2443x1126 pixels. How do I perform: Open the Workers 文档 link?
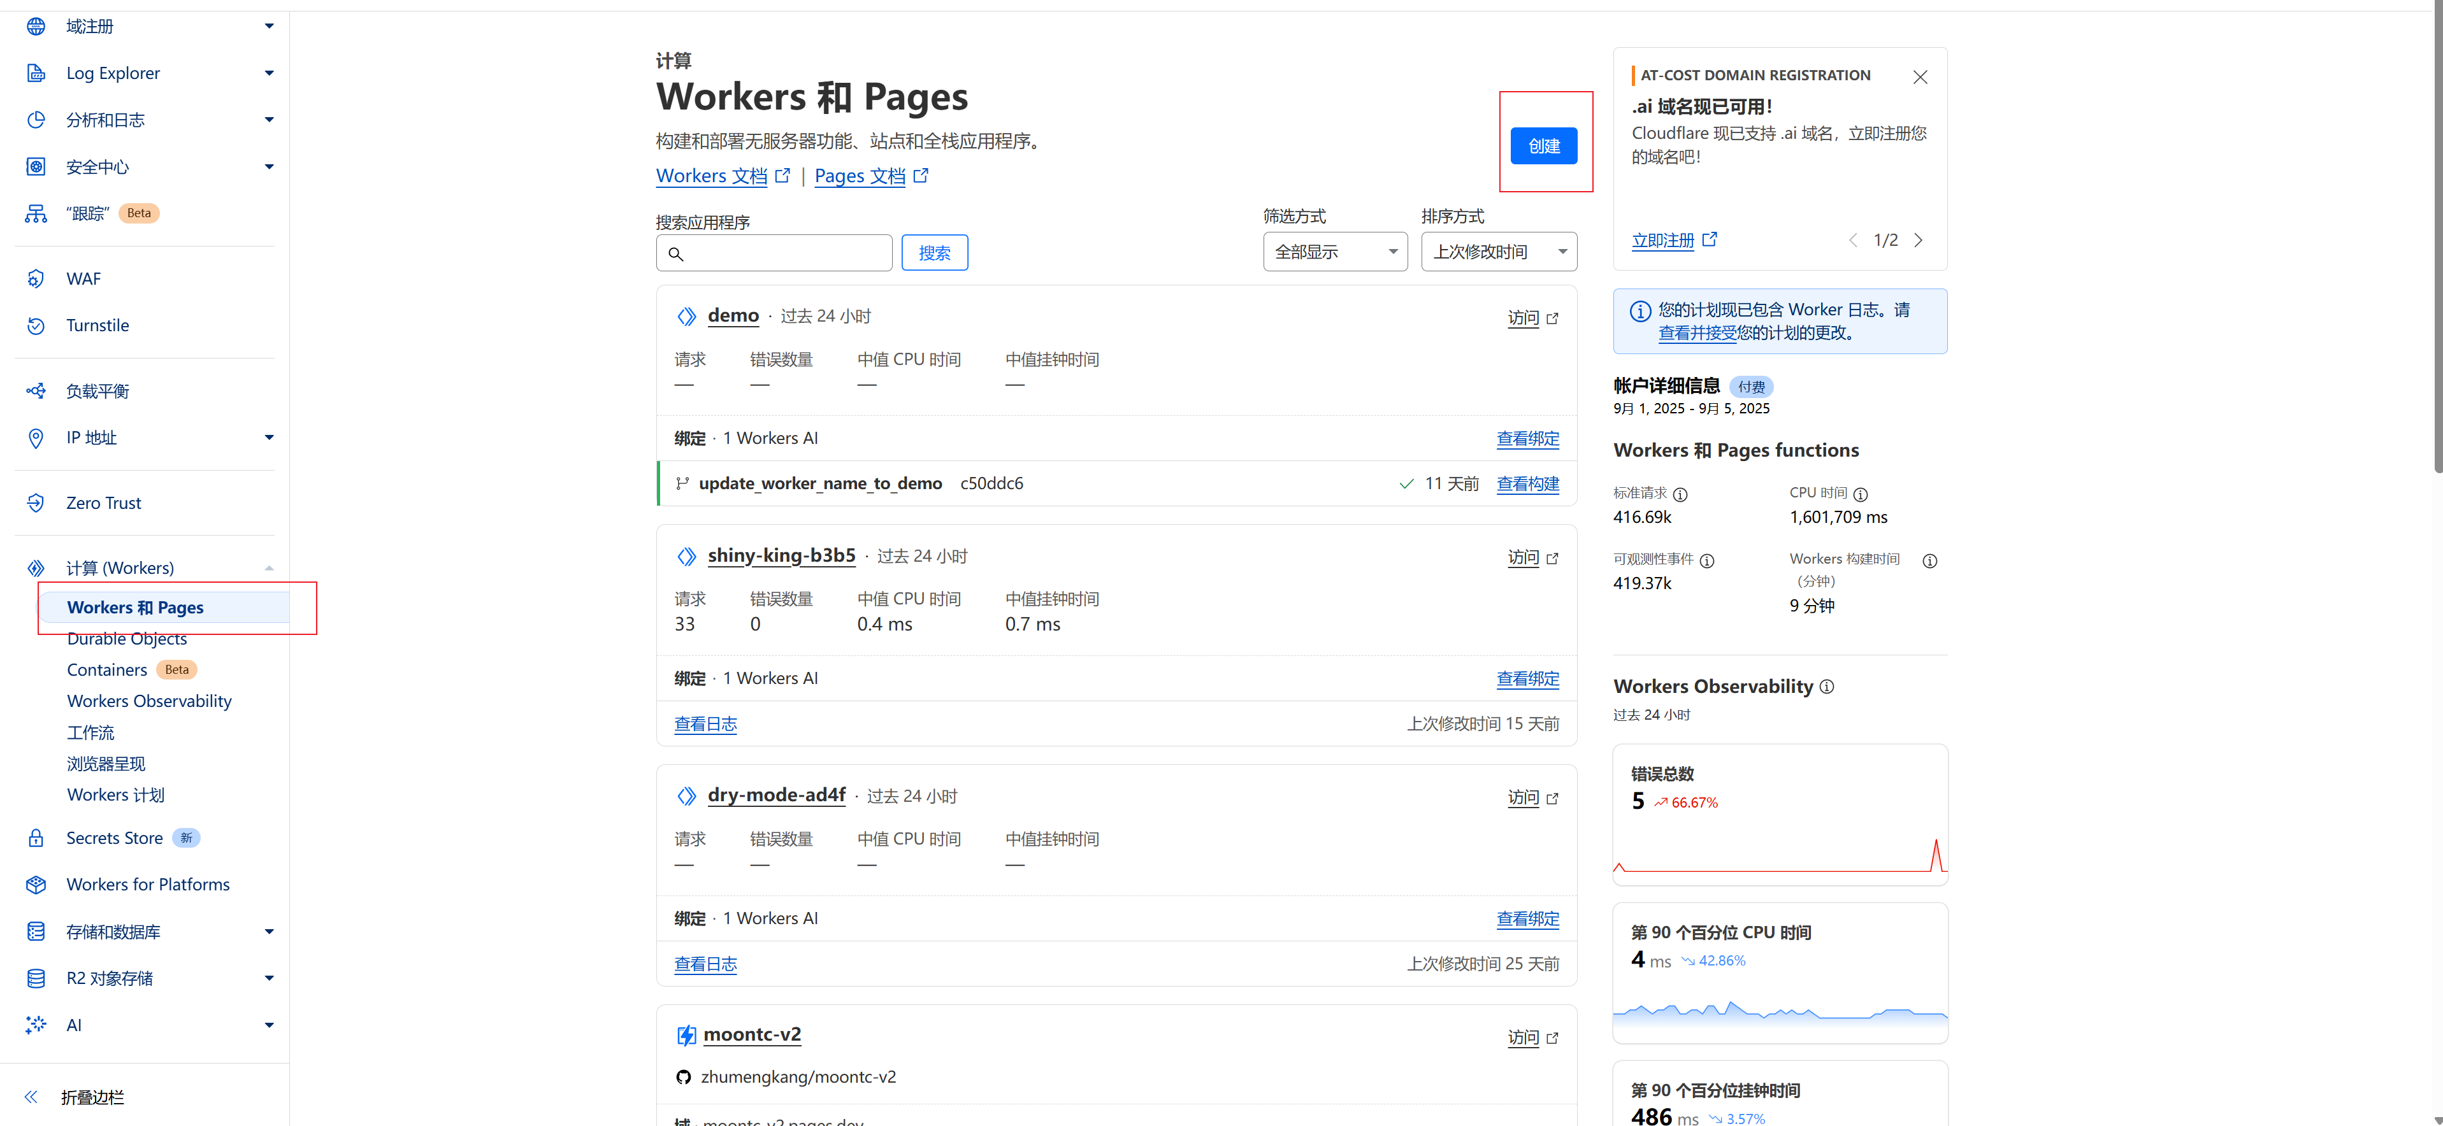click(x=723, y=176)
